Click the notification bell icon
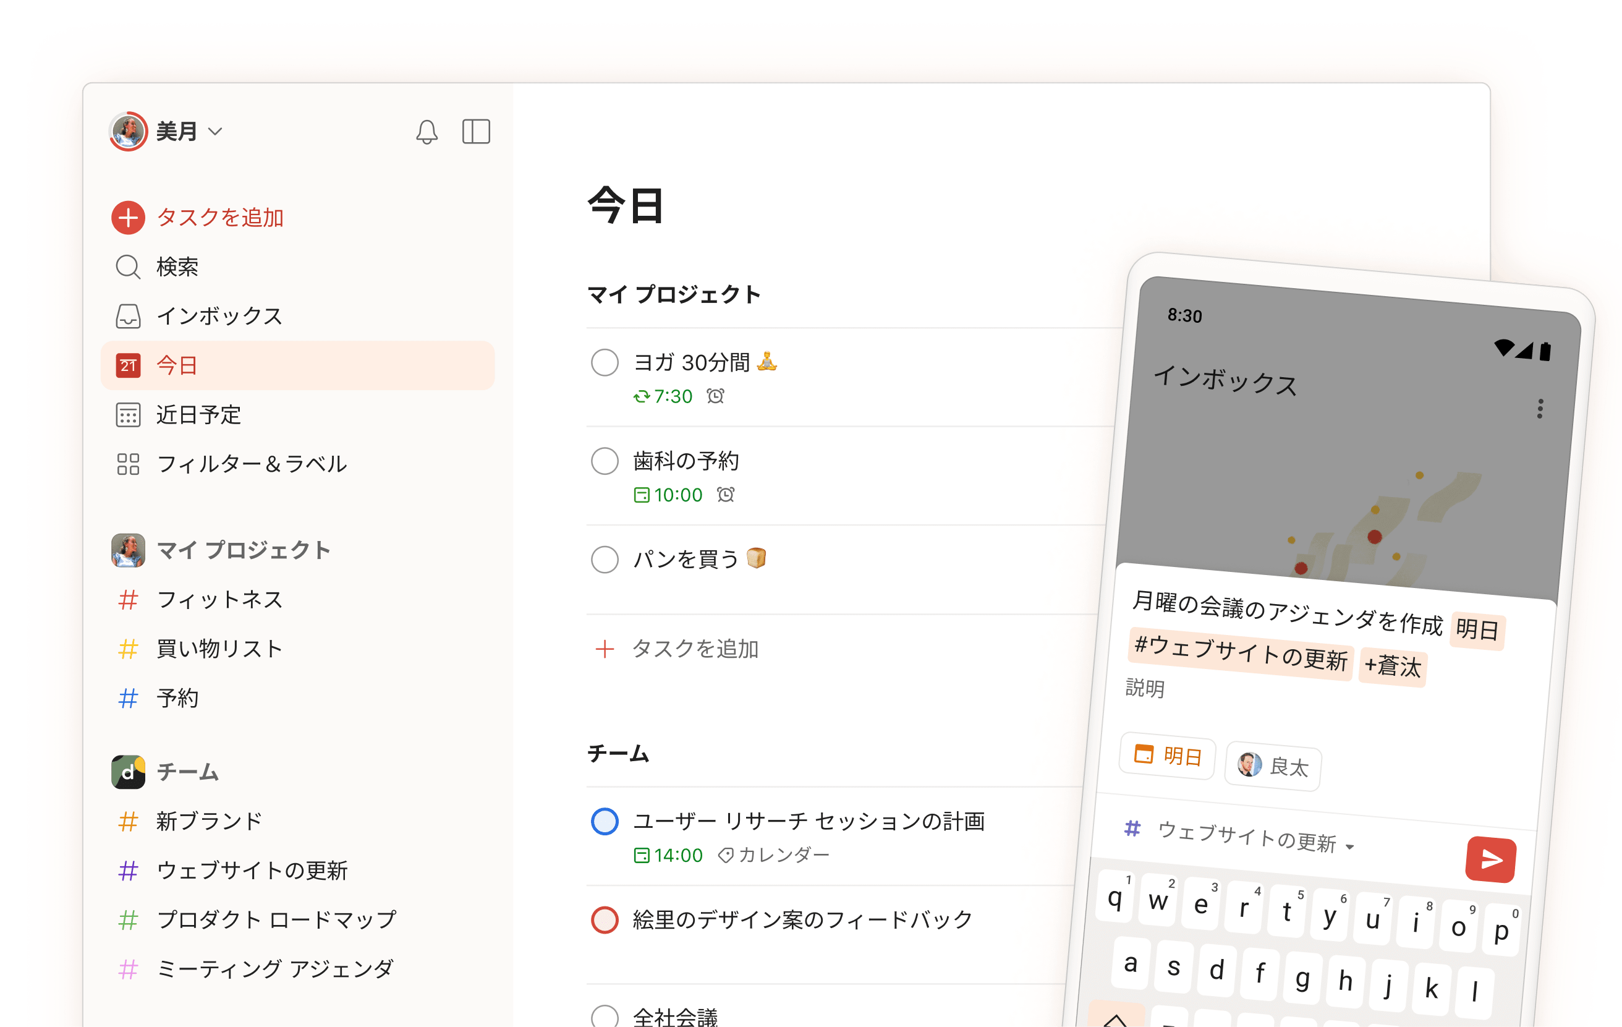 click(427, 132)
